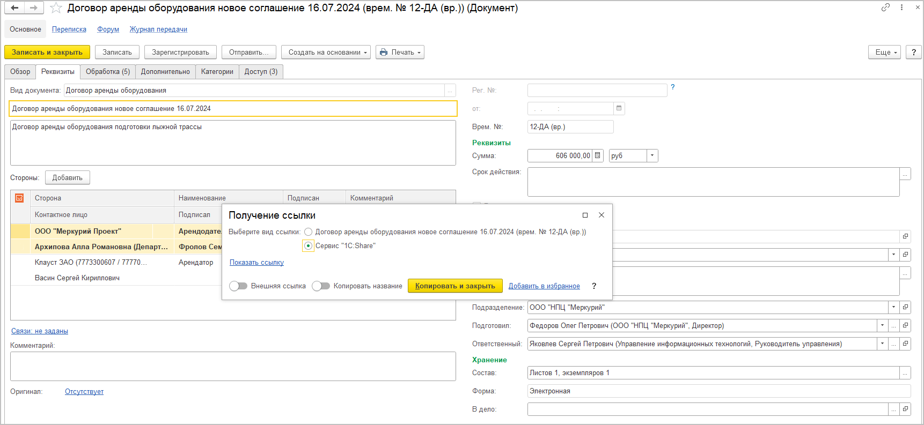This screenshot has width=924, height=425.
Task: Click the link chain icon in title bar
Action: pyautogui.click(x=885, y=8)
